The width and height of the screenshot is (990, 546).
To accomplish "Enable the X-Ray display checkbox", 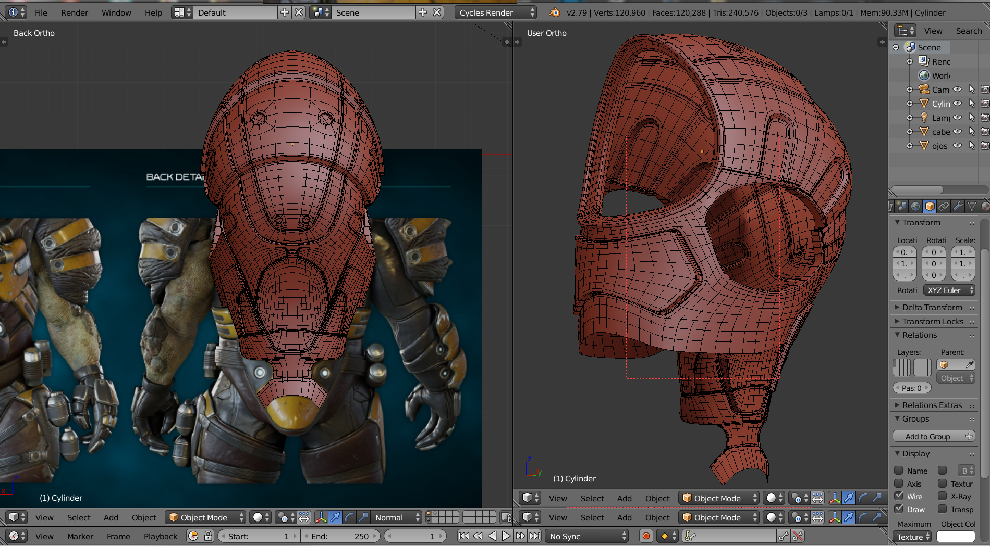I will click(943, 496).
